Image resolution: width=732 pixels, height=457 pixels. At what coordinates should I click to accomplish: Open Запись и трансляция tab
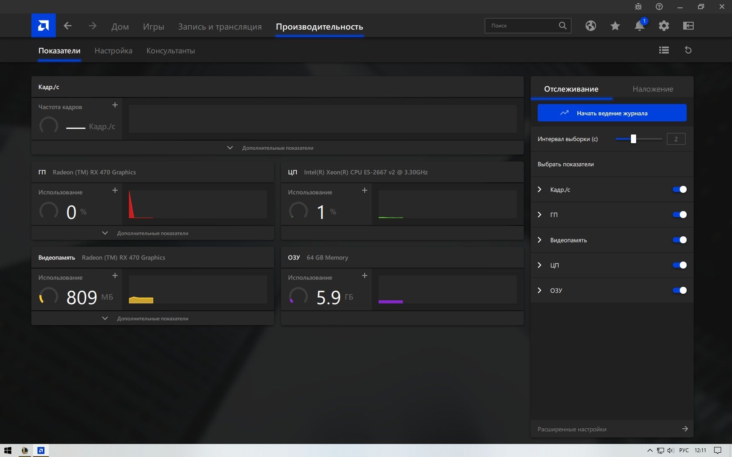(220, 27)
